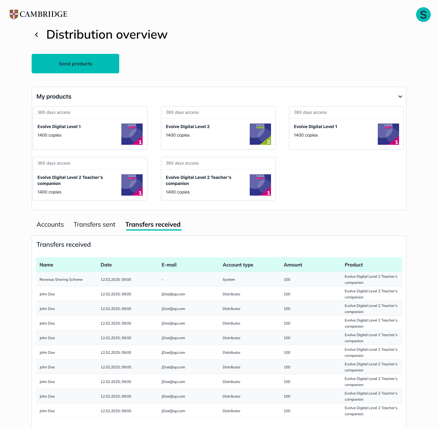Click the Send products button
The width and height of the screenshot is (438, 428).
tap(75, 64)
